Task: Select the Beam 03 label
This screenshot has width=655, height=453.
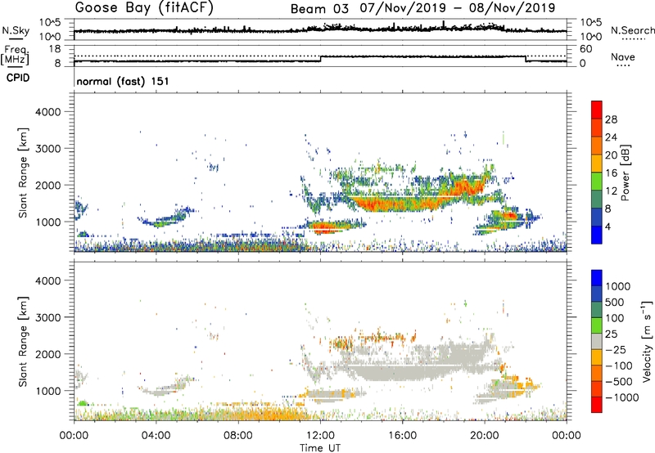Action: 319,9
